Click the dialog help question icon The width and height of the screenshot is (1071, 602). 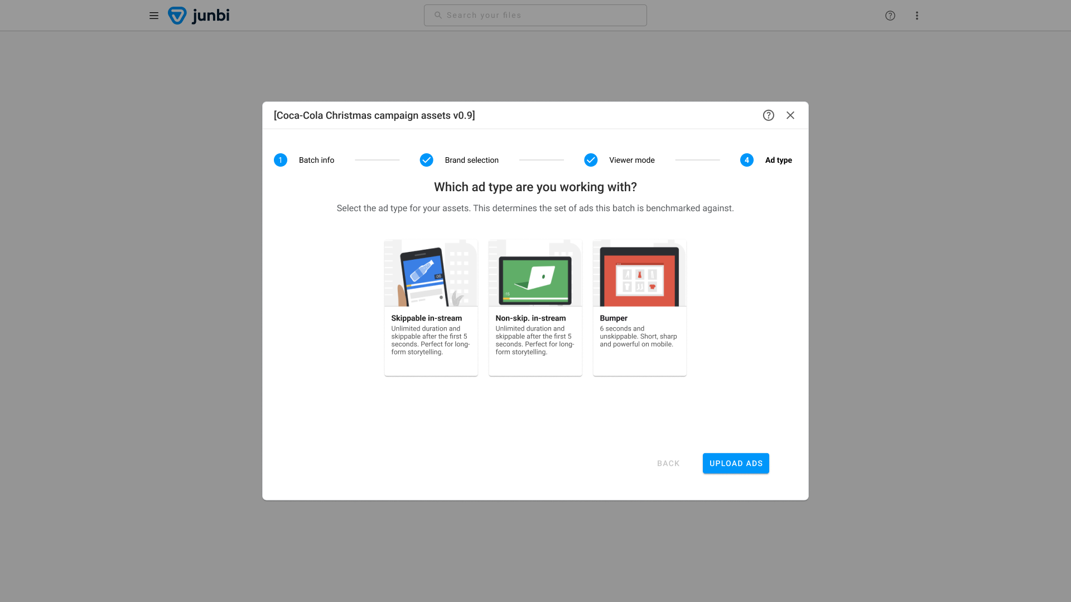click(768, 115)
